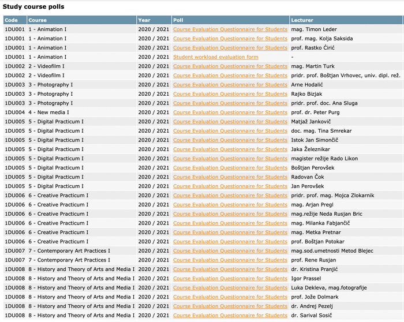Open the Student workload evaluation form link

pos(216,57)
